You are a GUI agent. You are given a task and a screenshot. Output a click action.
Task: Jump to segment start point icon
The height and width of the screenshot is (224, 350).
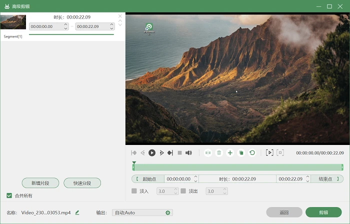click(134, 153)
